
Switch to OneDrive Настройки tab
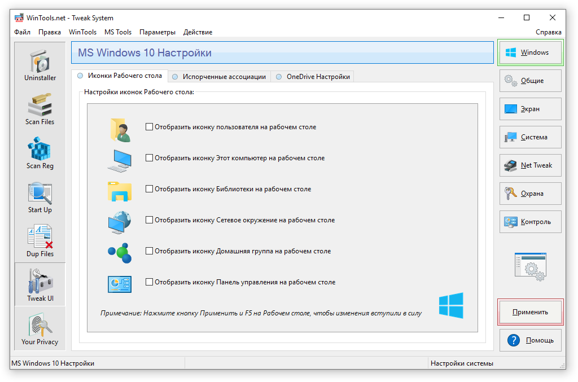[313, 77]
